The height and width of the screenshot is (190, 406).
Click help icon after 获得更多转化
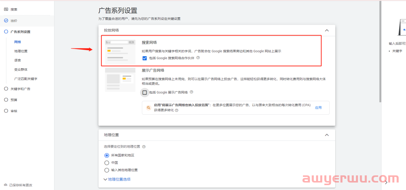[177, 110]
